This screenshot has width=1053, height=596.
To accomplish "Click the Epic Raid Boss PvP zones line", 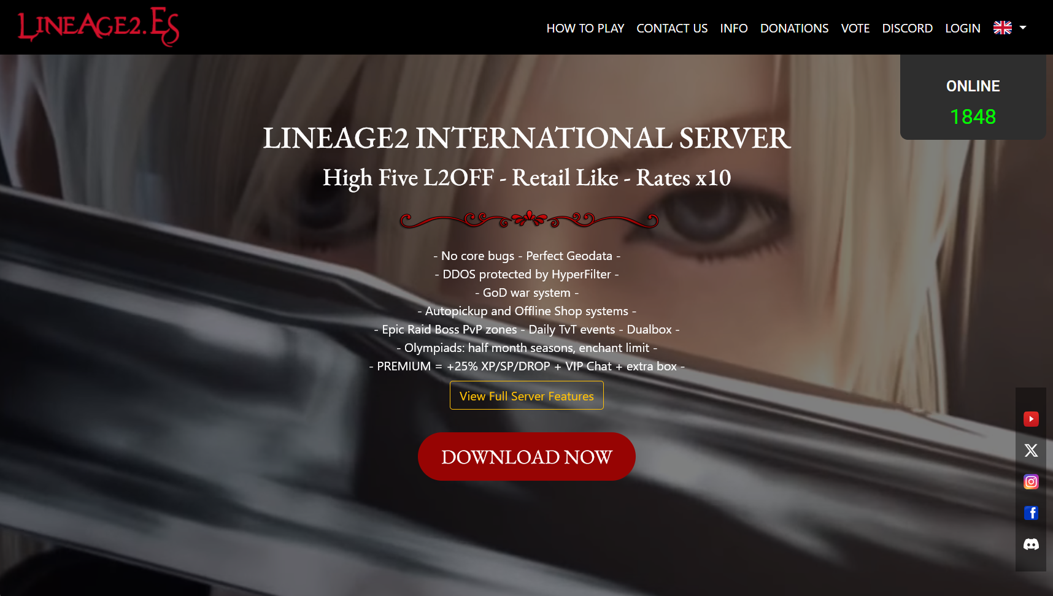I will click(526, 329).
